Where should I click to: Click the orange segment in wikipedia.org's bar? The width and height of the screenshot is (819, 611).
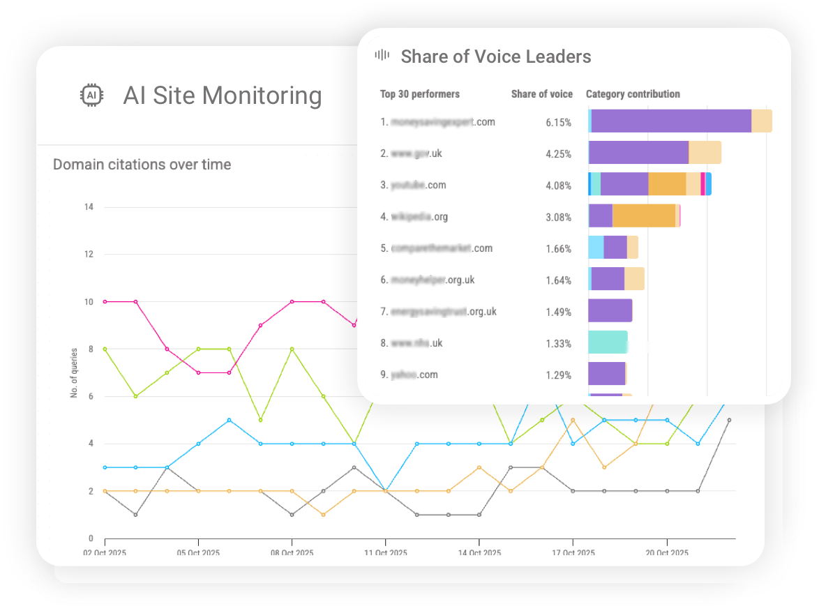pyautogui.click(x=645, y=217)
